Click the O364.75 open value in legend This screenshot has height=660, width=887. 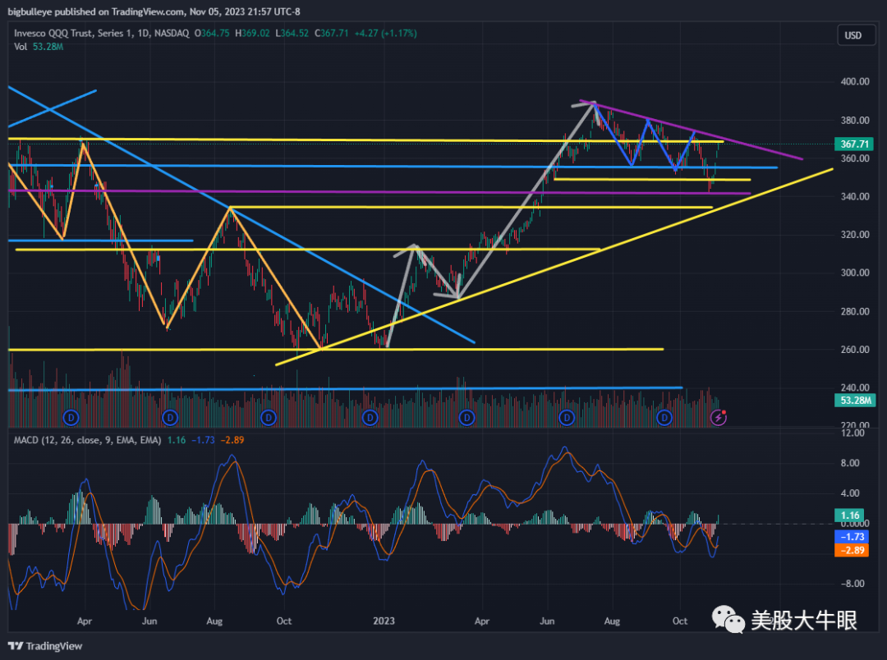[212, 33]
